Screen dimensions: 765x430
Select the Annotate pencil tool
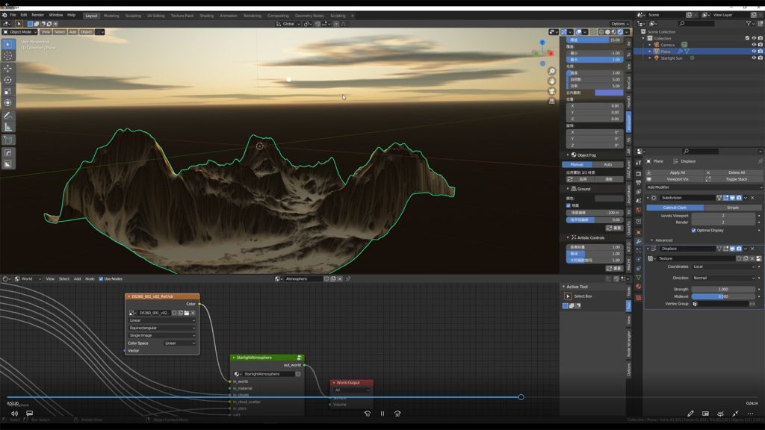click(x=8, y=116)
